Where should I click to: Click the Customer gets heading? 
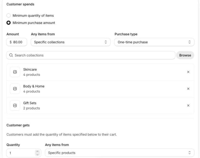click(18, 125)
